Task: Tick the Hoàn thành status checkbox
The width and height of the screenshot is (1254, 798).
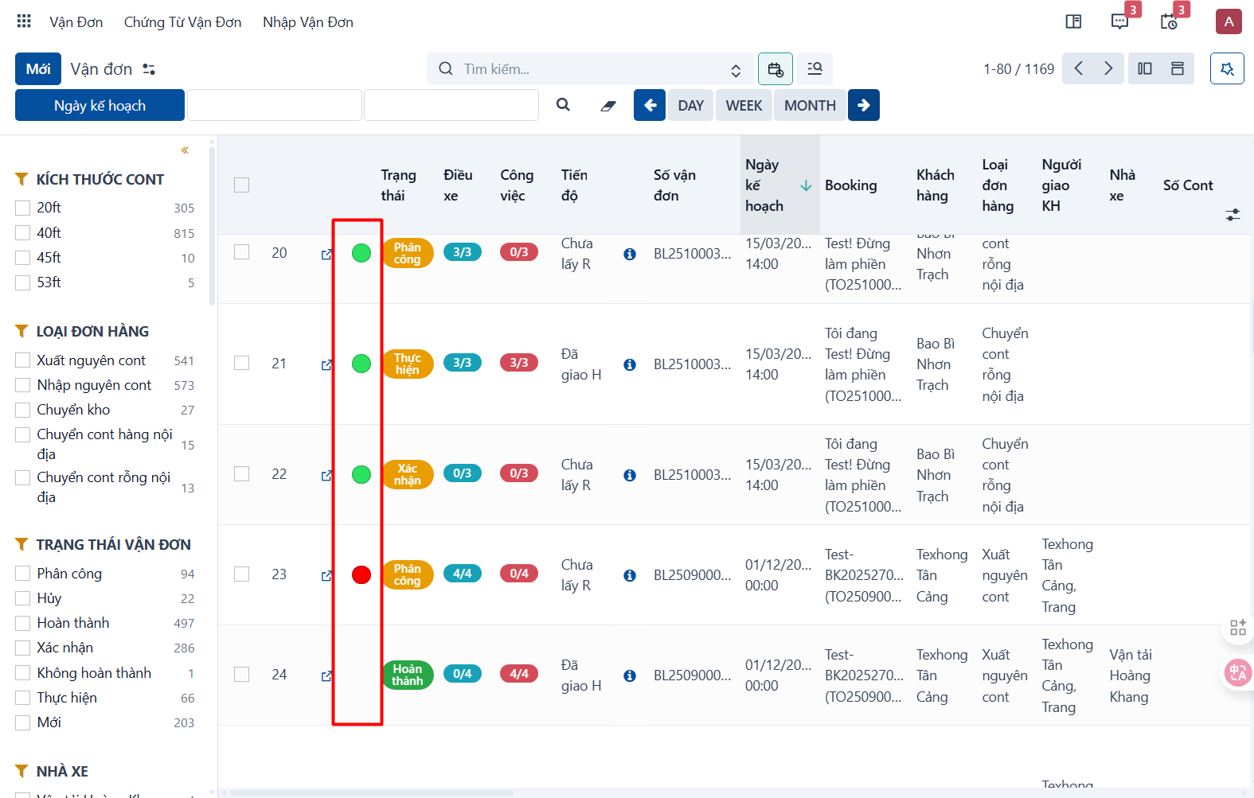Action: (x=22, y=623)
